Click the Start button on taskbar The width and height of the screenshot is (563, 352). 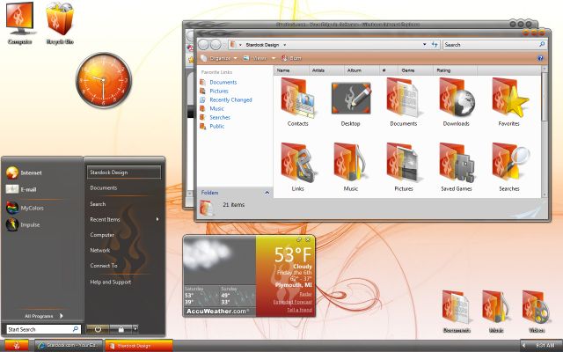[x=17, y=346]
